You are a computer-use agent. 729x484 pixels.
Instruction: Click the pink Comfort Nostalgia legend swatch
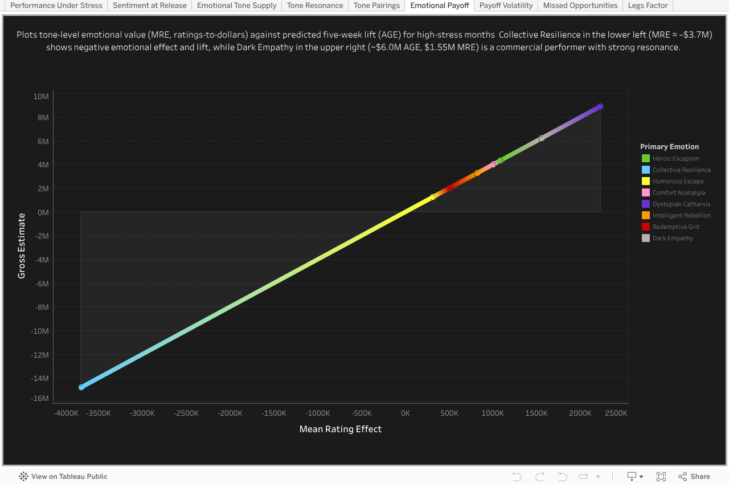pyautogui.click(x=646, y=192)
